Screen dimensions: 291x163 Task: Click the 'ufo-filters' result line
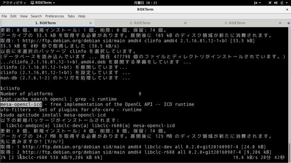pyautogui.click(x=71, y=110)
